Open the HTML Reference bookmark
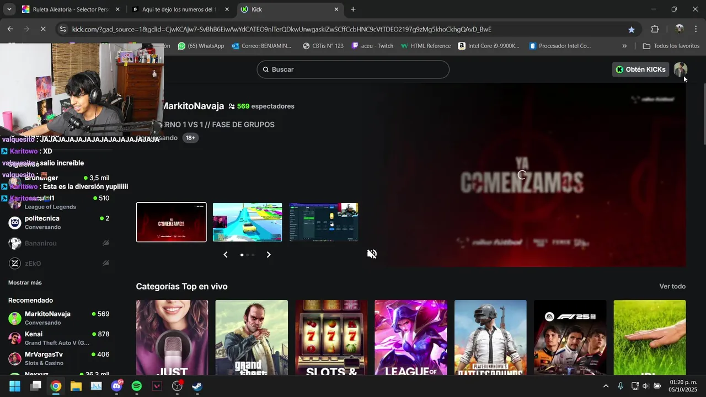Viewport: 706px width, 397px height. pos(426,46)
